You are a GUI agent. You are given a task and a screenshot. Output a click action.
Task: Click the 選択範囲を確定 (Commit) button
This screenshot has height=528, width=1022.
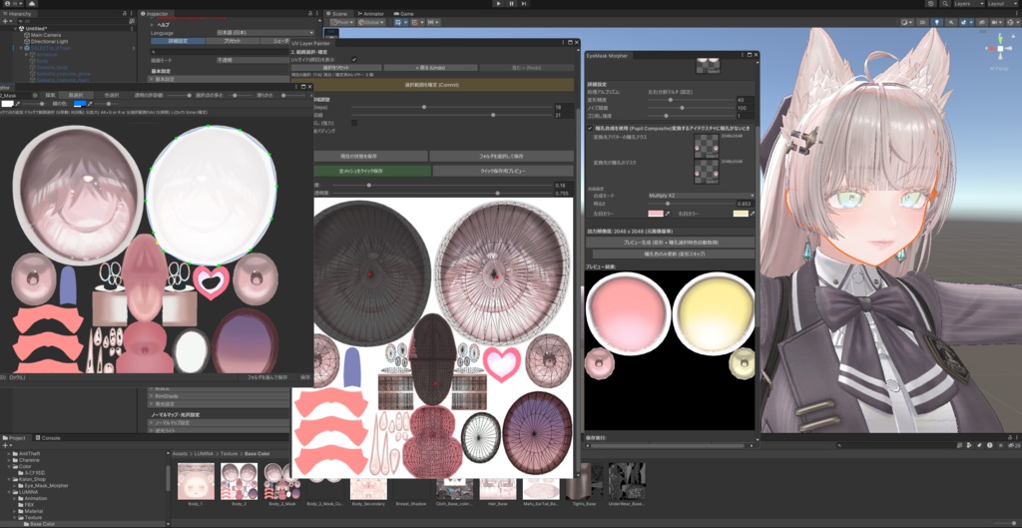(433, 85)
